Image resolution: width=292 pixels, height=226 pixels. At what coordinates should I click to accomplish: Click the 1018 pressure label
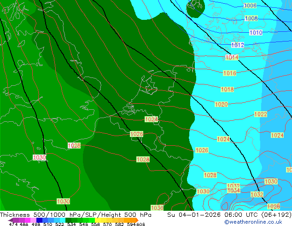[x=227, y=89]
